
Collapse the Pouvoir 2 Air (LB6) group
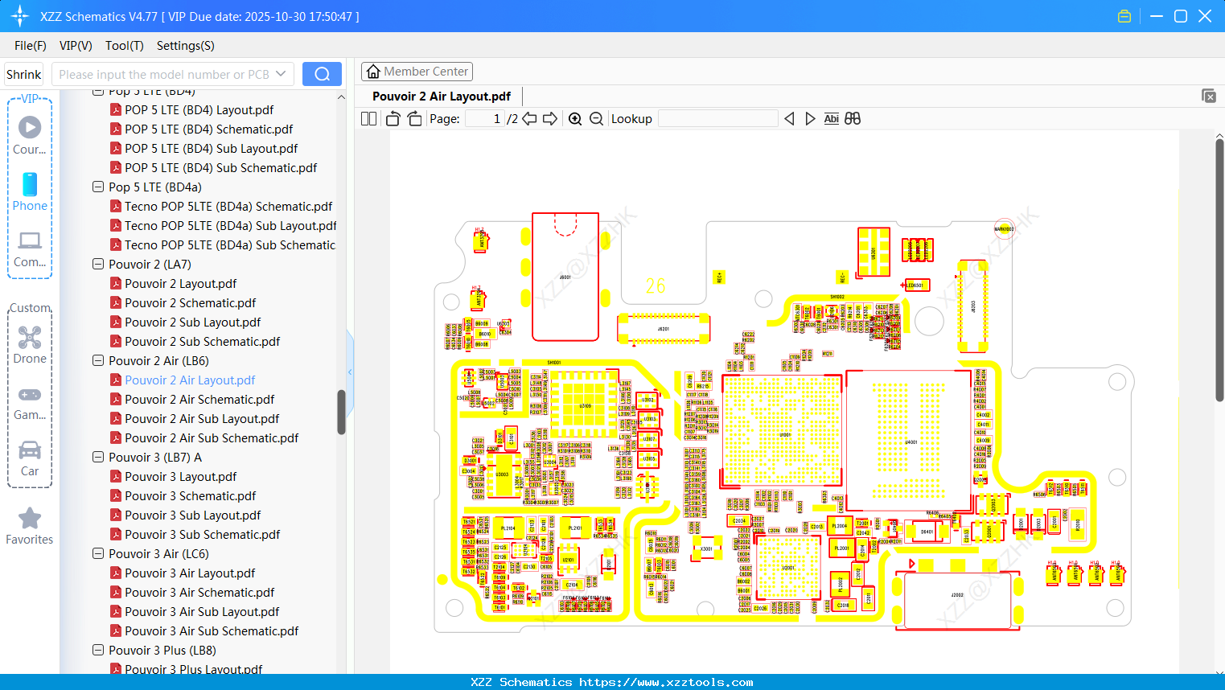97,360
